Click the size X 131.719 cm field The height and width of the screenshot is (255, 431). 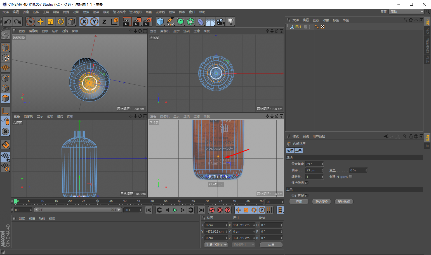click(x=244, y=225)
